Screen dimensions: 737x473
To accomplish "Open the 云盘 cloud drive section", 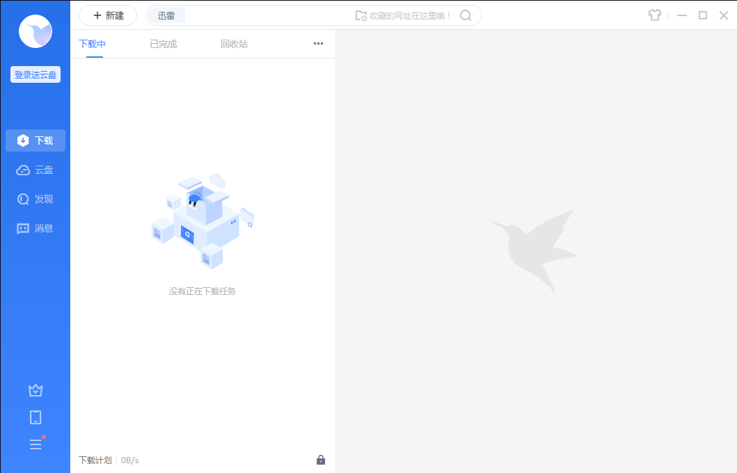I will (x=35, y=170).
